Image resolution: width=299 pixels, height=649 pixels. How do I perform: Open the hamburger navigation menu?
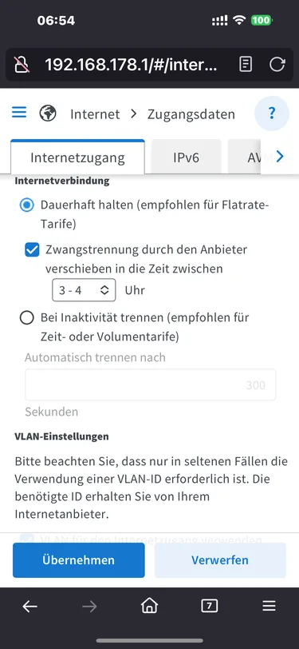[19, 112]
